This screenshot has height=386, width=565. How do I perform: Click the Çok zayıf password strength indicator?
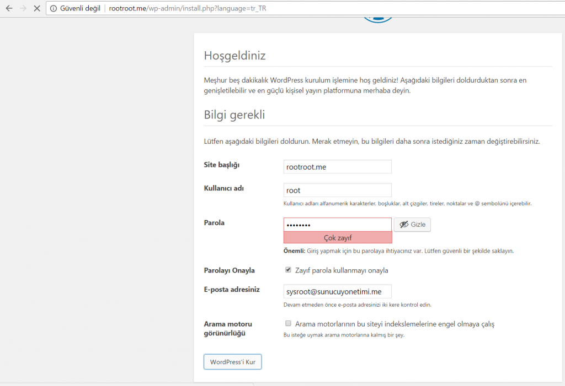click(x=338, y=237)
